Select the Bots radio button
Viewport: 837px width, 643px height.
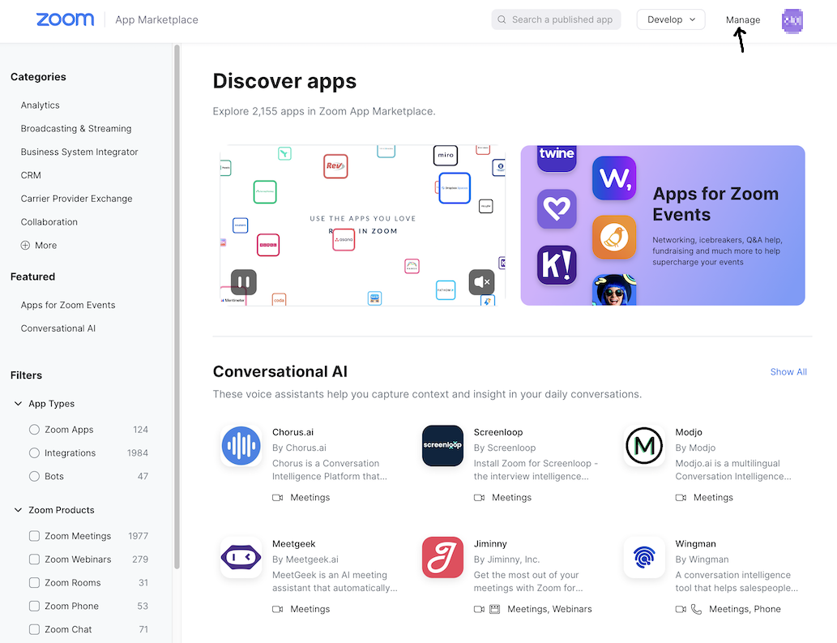[34, 477]
